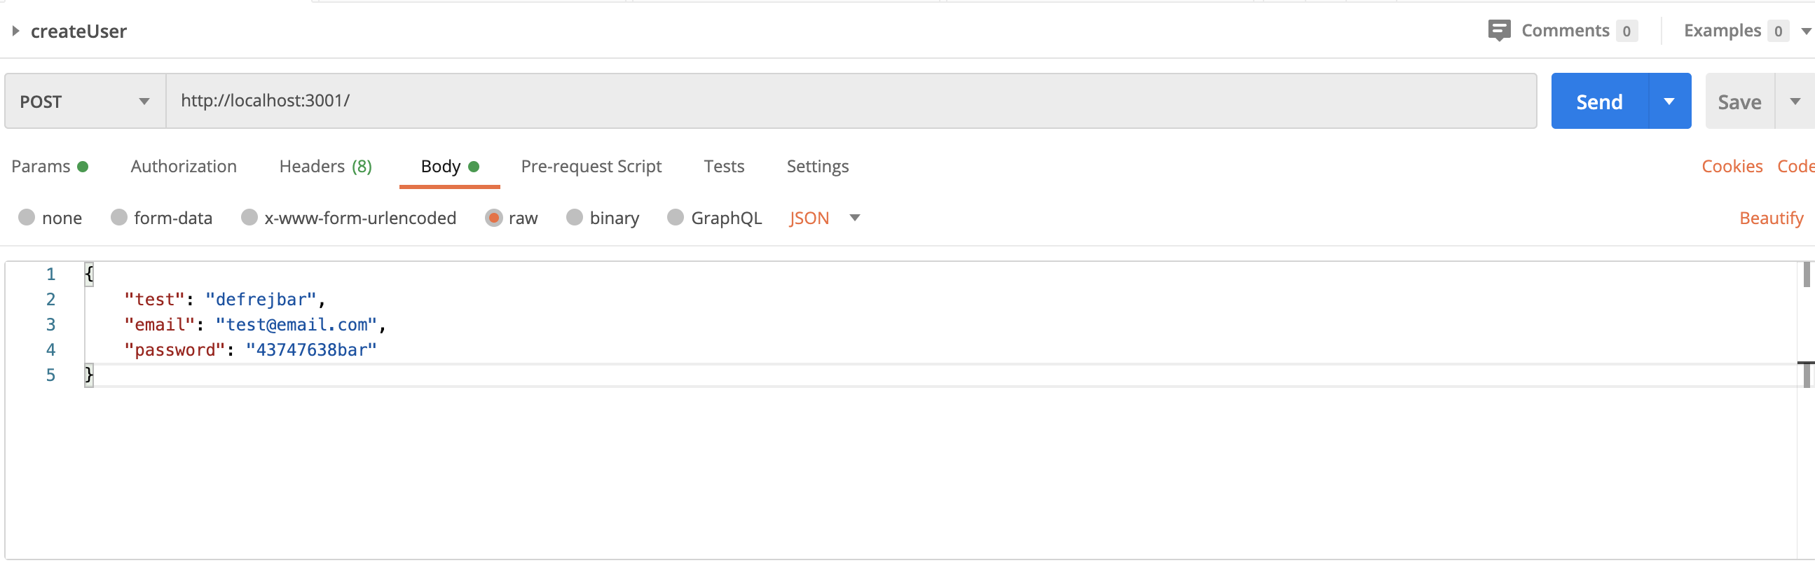
Task: Select the binary body radio button
Action: coord(574,218)
